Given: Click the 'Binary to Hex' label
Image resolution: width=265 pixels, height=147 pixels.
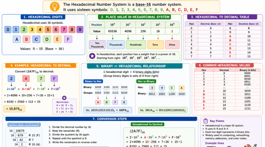Looking at the screenshot, I should click(x=93, y=81).
